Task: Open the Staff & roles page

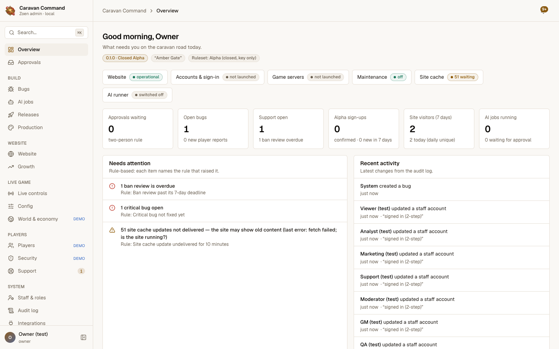Action: click(x=46, y=298)
